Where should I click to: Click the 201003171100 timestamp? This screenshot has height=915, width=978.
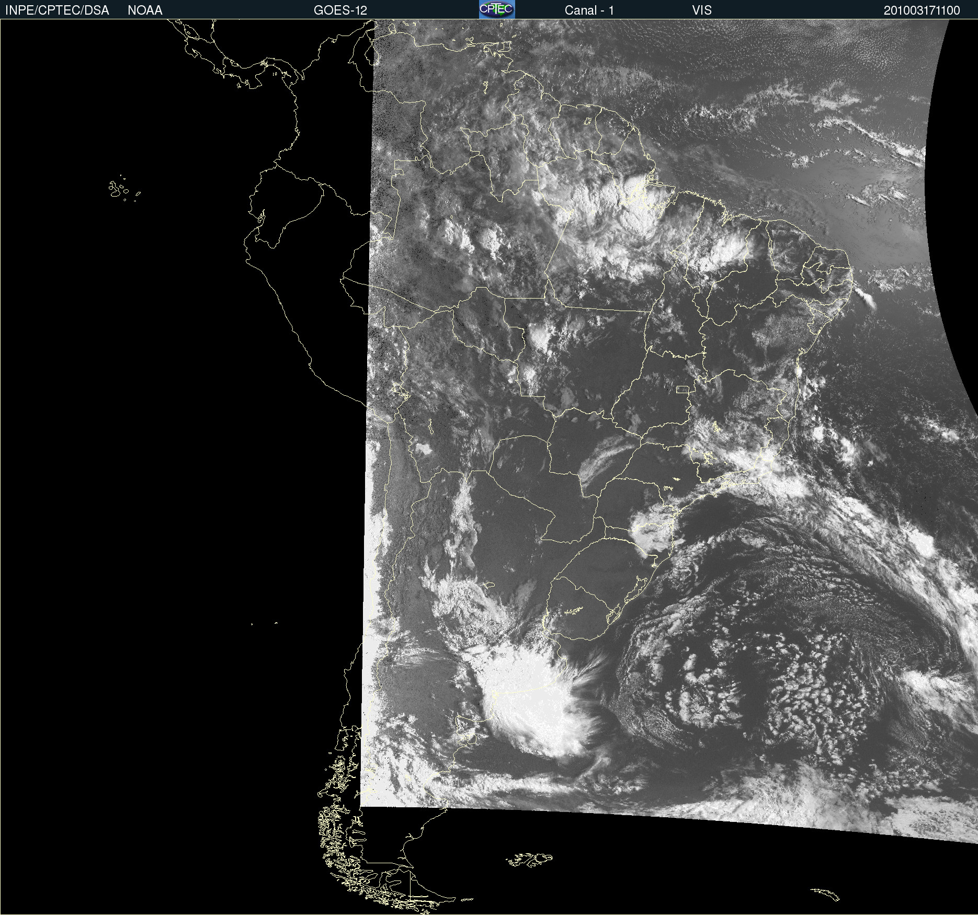point(922,10)
